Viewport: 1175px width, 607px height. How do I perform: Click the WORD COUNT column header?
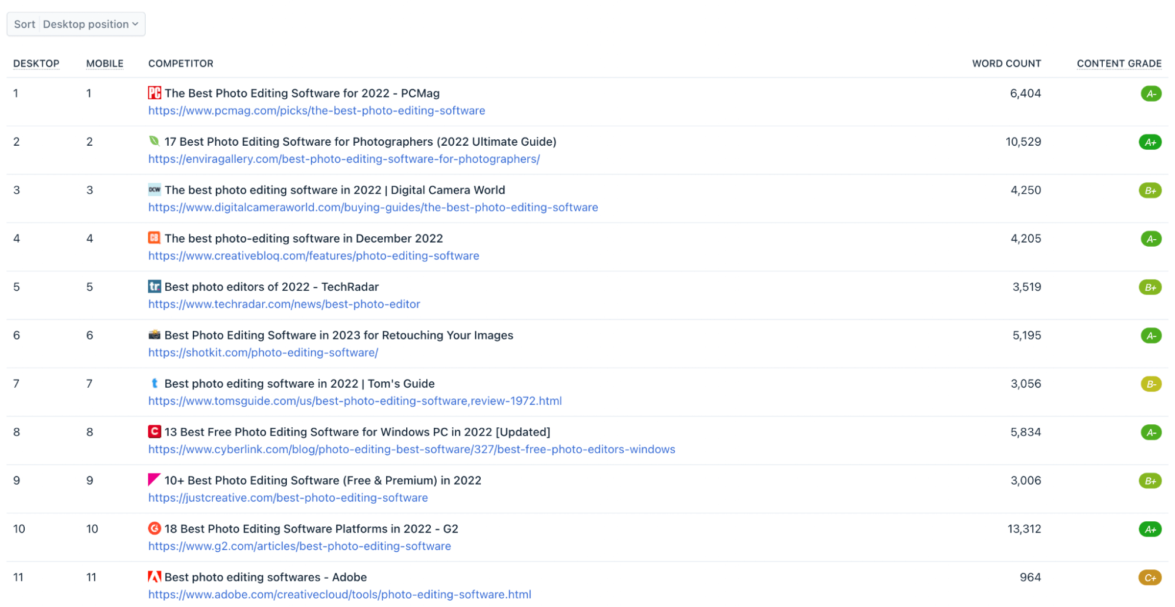point(1006,63)
